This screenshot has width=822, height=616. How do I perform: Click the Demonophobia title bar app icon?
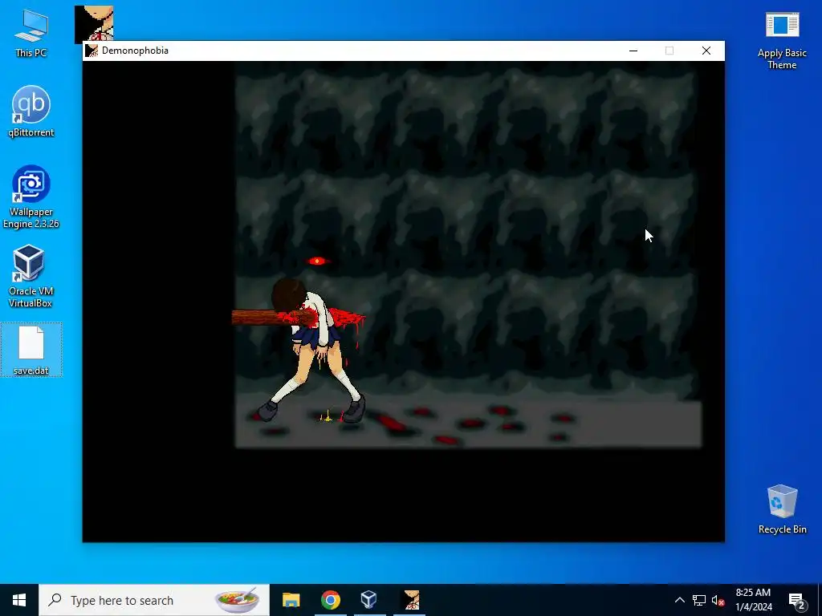tap(92, 51)
